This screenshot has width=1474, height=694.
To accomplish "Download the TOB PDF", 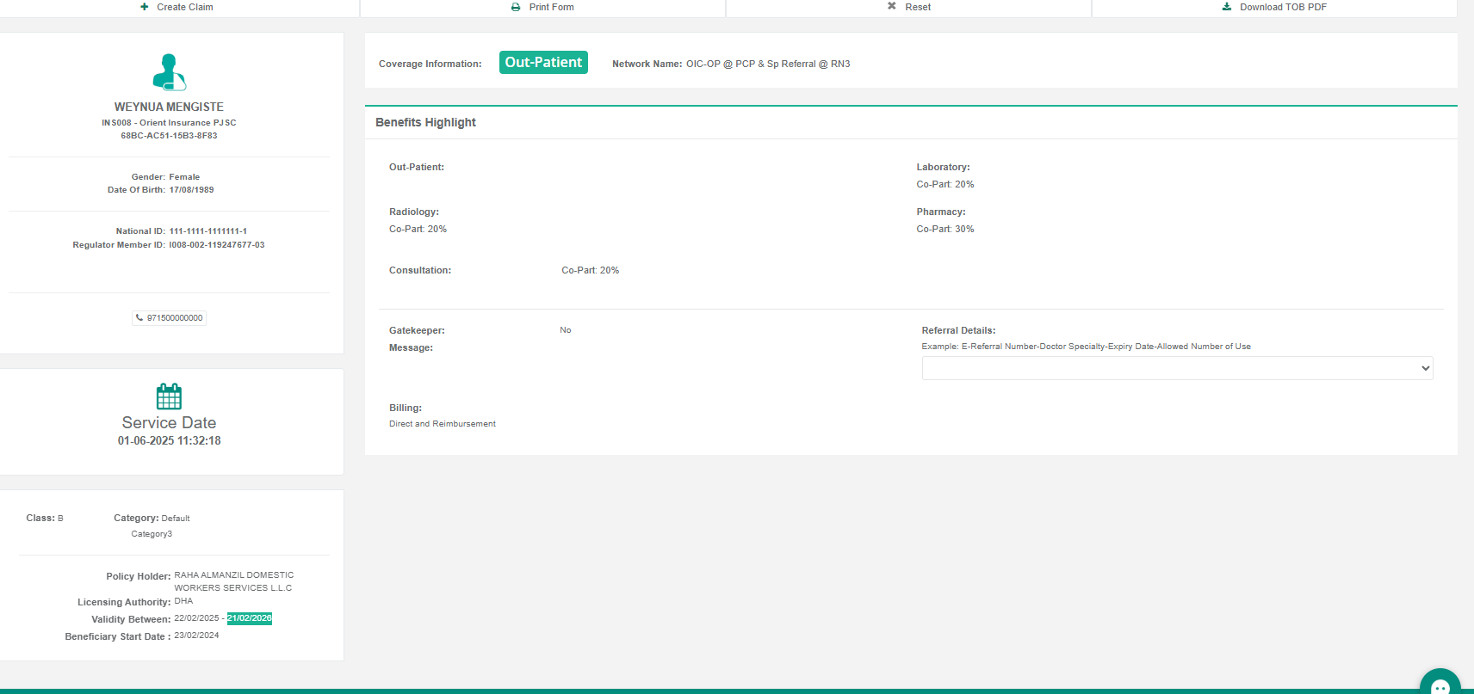I will (x=1282, y=7).
